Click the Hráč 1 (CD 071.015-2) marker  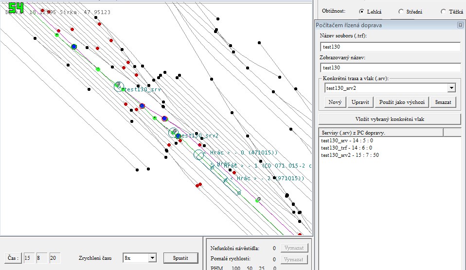tap(212, 167)
